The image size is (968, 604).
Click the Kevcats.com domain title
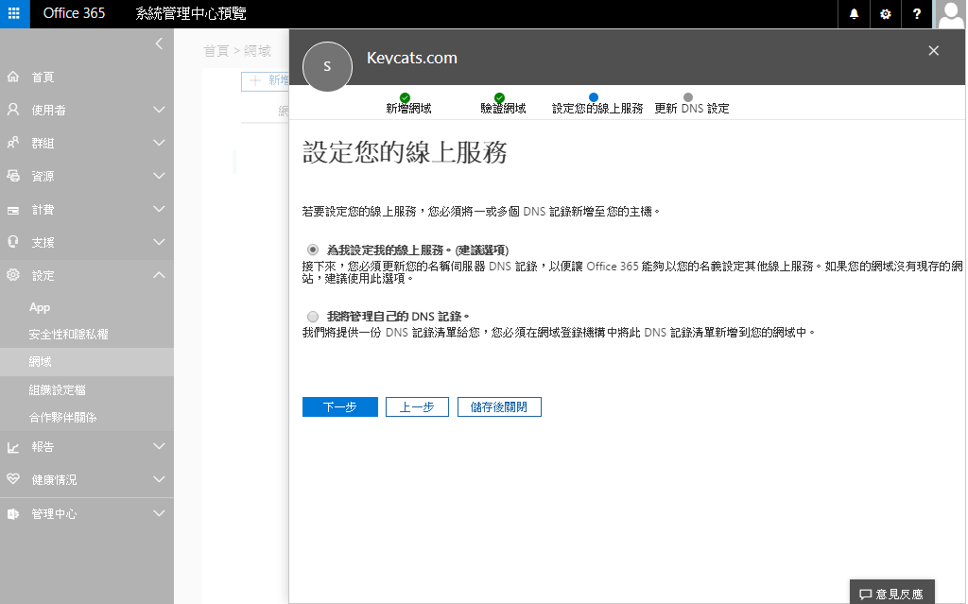[x=412, y=58]
